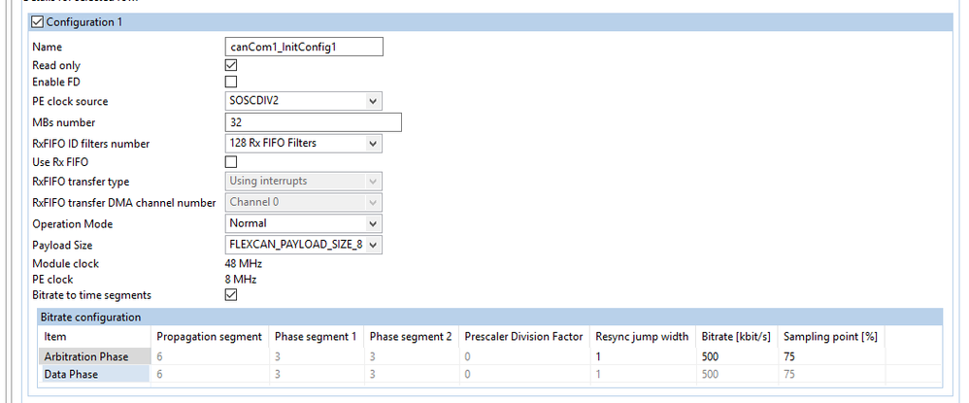Click the Name input field
The height and width of the screenshot is (403, 969).
(x=304, y=46)
